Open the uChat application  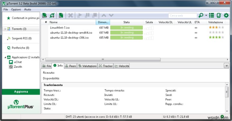[16, 62]
